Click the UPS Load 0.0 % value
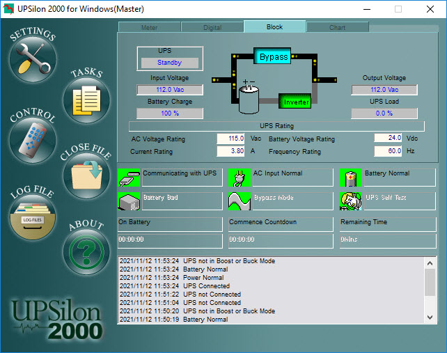This screenshot has height=353, width=447. 384,113
